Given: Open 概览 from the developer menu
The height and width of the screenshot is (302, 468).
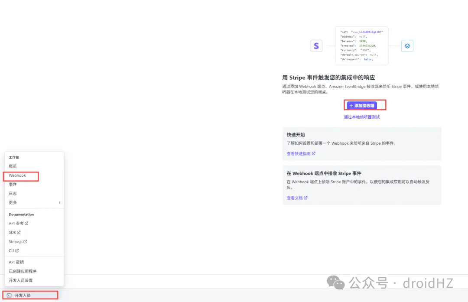Looking at the screenshot, I should 13,166.
